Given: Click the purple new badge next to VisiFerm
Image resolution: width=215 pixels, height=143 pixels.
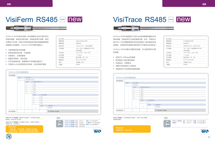Looking at the screenshot, I should (75, 19).
